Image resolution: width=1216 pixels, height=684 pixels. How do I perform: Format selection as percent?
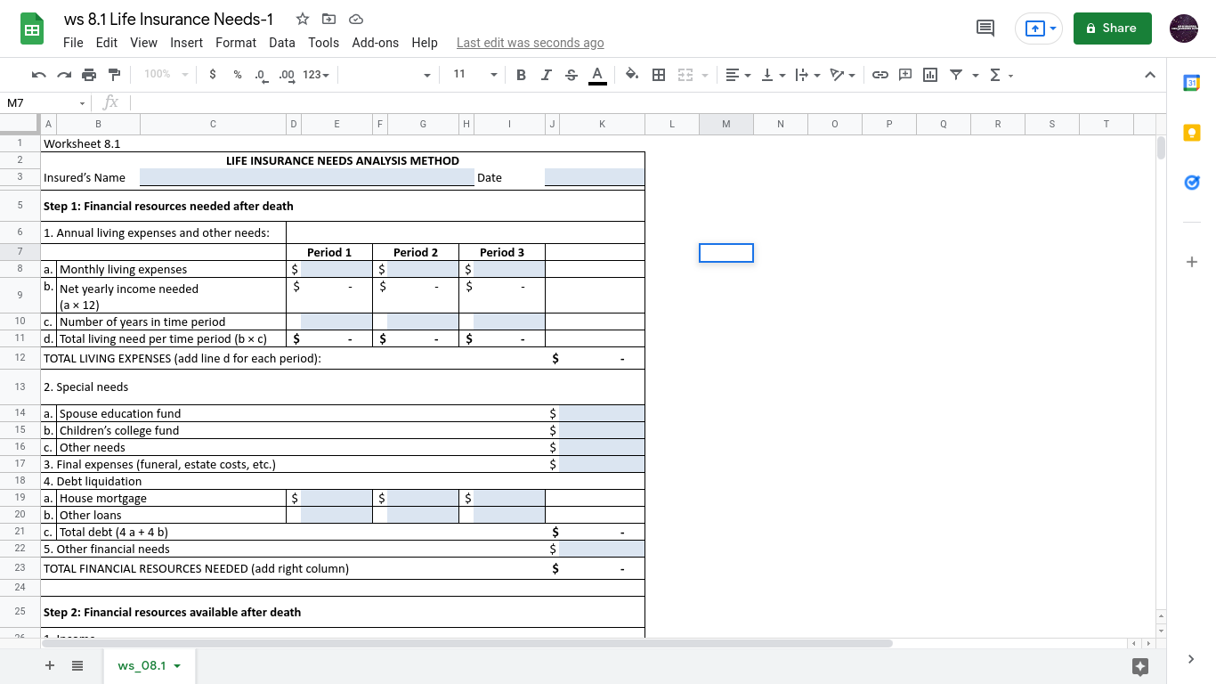(236, 75)
